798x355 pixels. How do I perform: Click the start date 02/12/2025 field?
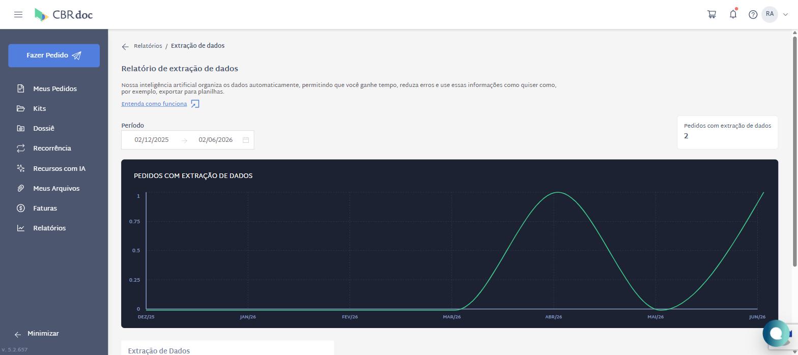(x=152, y=140)
